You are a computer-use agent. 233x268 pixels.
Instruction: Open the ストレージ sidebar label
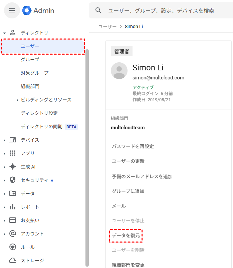point(32,260)
